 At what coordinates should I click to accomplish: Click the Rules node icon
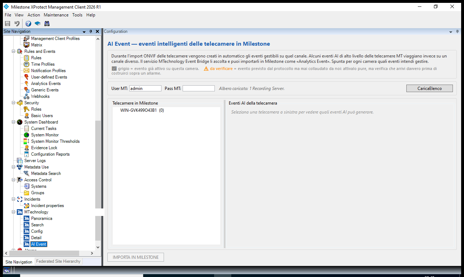[26, 58]
